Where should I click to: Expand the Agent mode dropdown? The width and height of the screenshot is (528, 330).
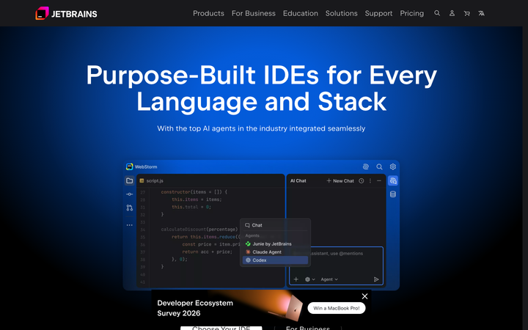point(329,279)
